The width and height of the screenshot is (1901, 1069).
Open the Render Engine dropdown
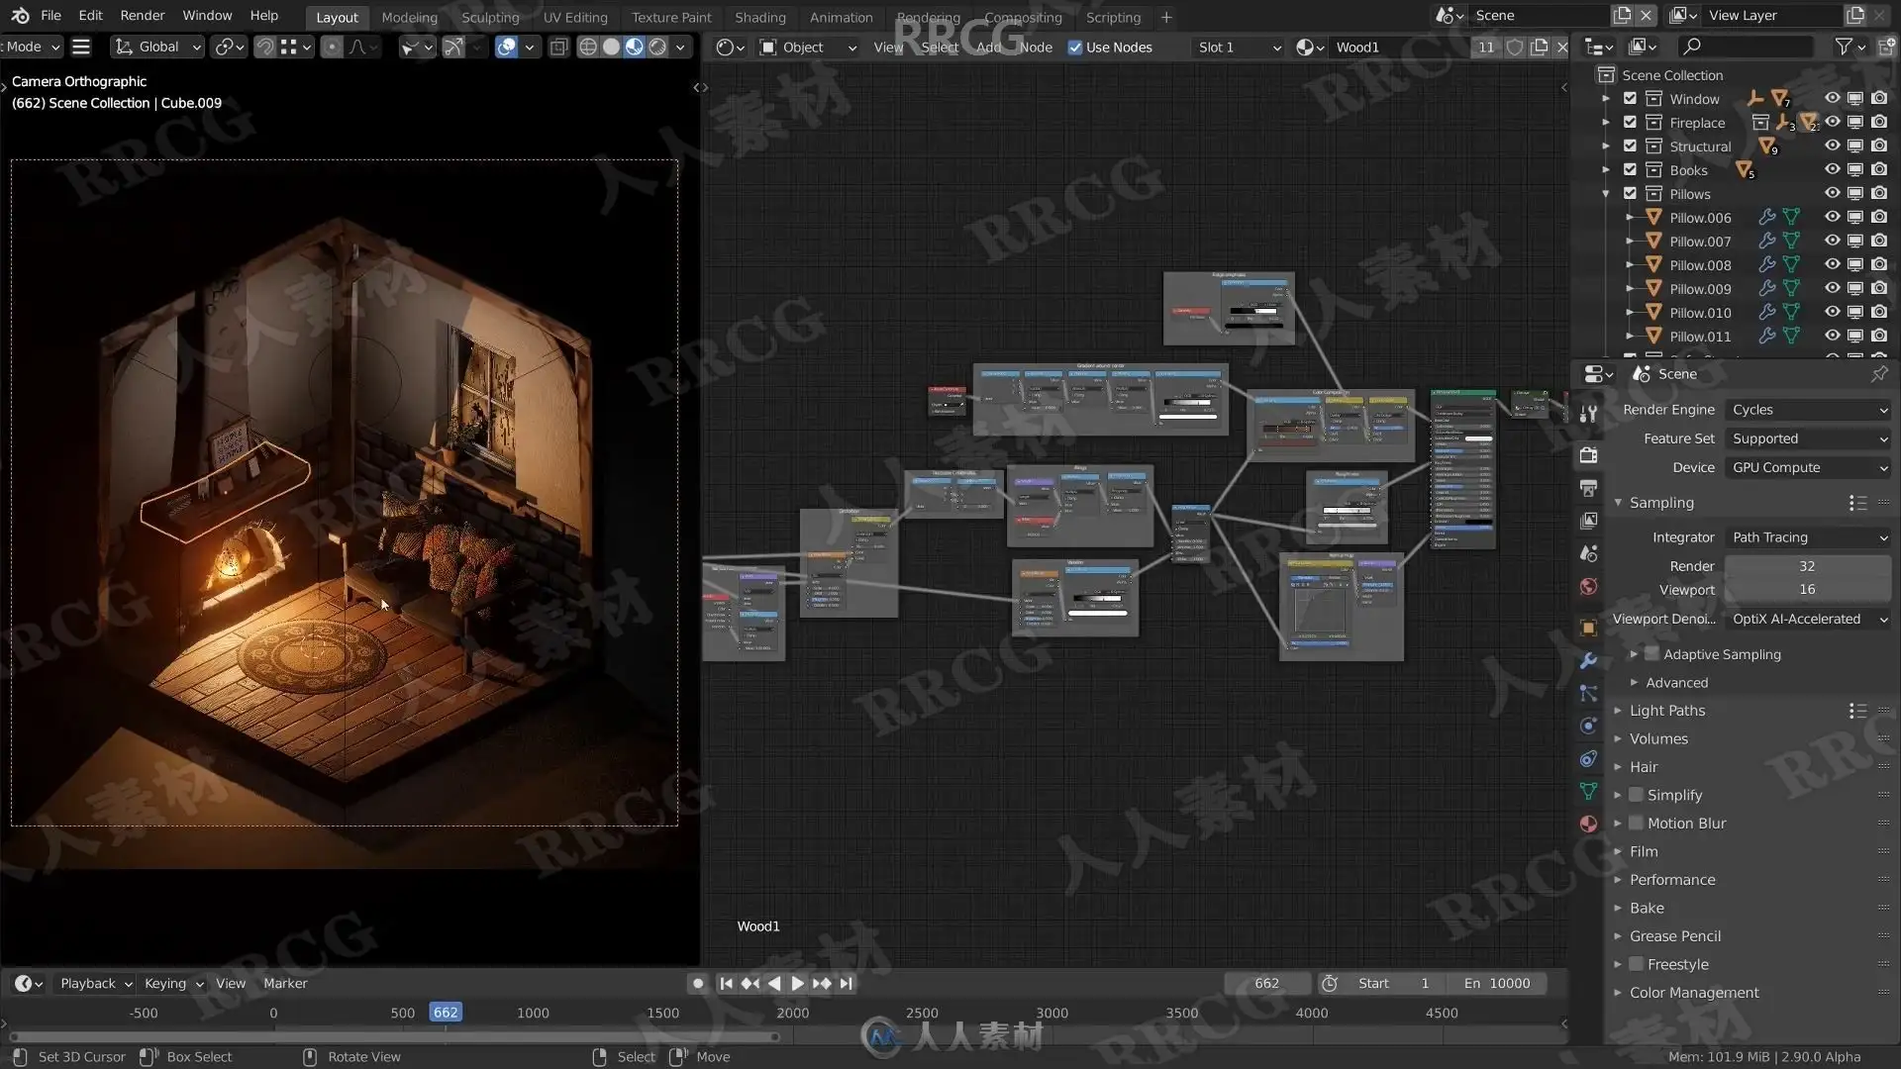click(1808, 410)
